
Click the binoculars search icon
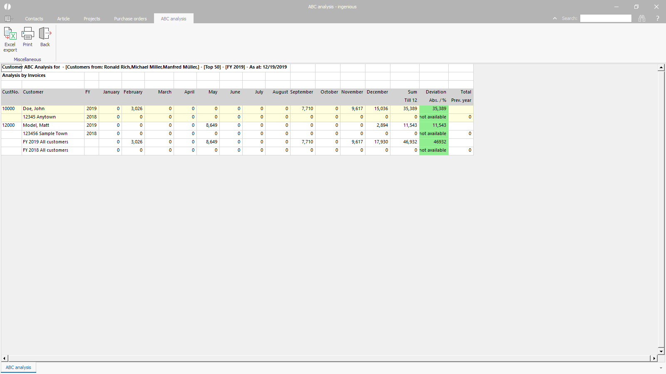click(642, 18)
